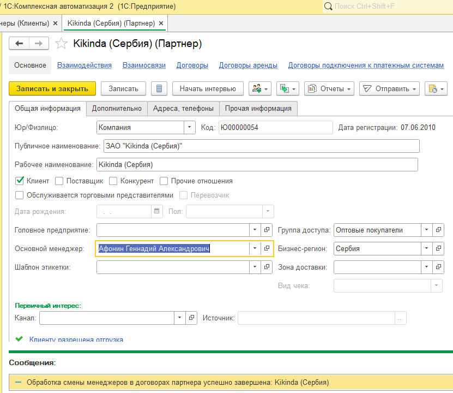Screen dimensions: 453x393
Task: Click the Основной менеджер name field
Action: tap(173, 248)
